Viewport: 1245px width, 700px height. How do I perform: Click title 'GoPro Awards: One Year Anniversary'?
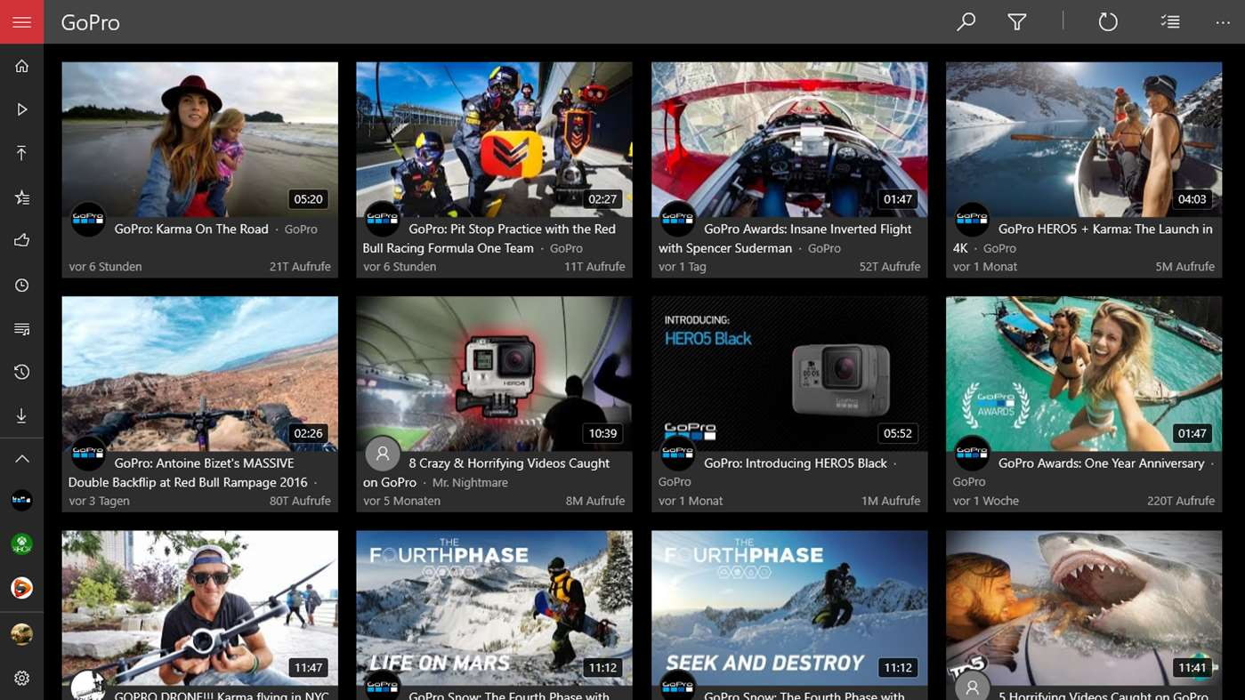(1101, 463)
